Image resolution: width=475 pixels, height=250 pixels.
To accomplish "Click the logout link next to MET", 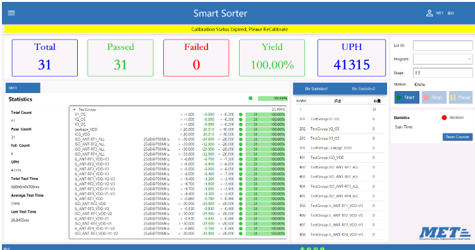I will (x=451, y=13).
